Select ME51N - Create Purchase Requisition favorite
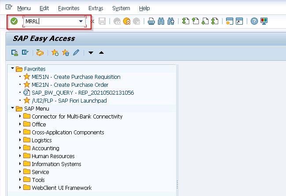 pos(76,77)
